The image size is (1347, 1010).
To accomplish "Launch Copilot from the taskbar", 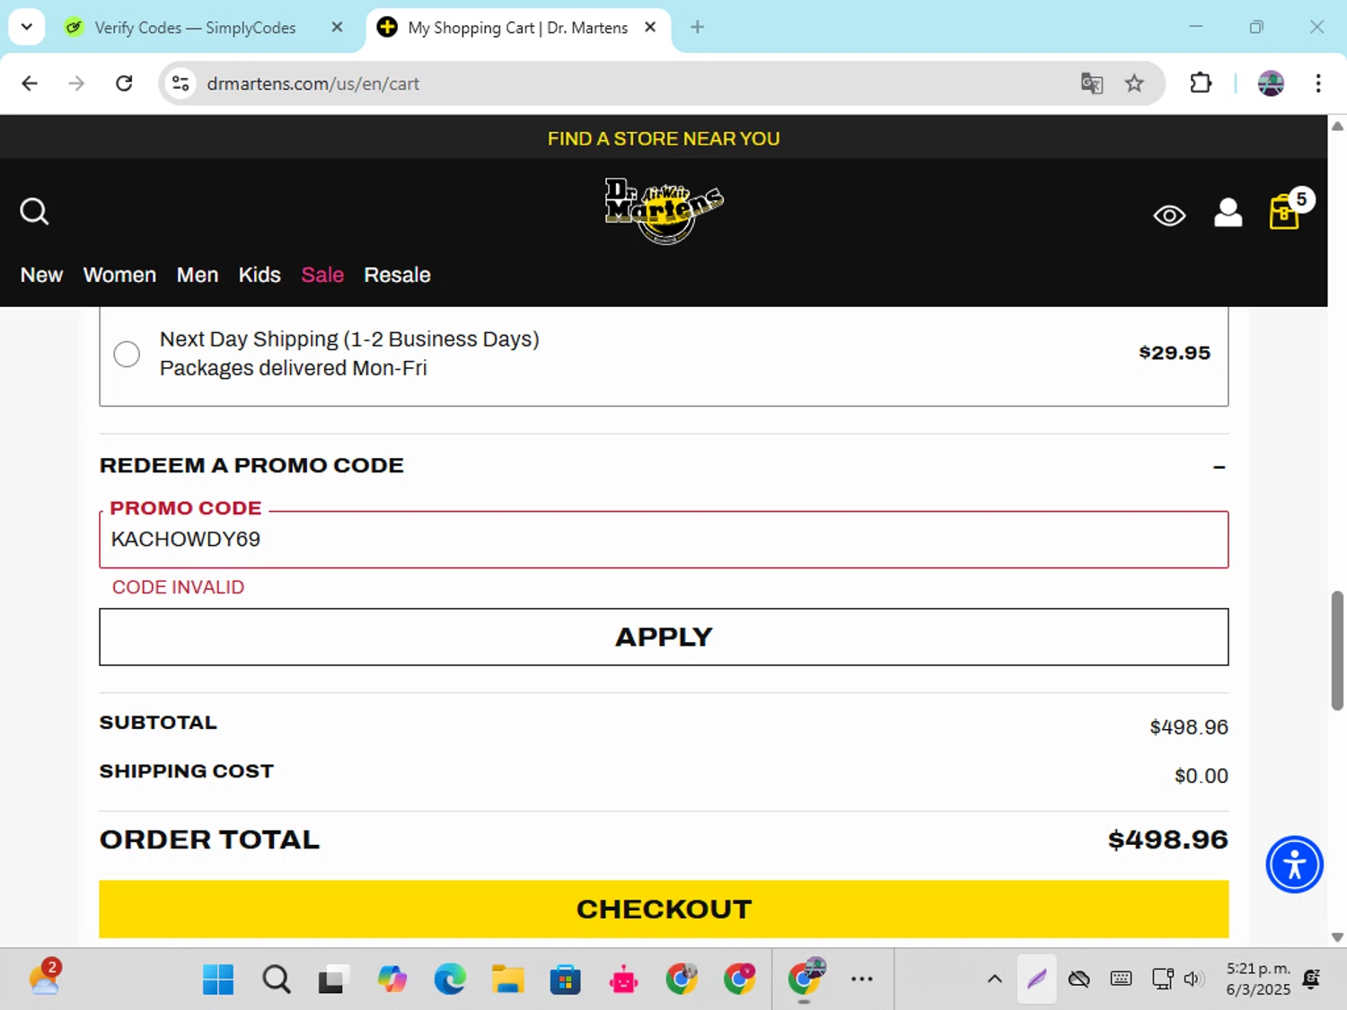I will click(392, 979).
